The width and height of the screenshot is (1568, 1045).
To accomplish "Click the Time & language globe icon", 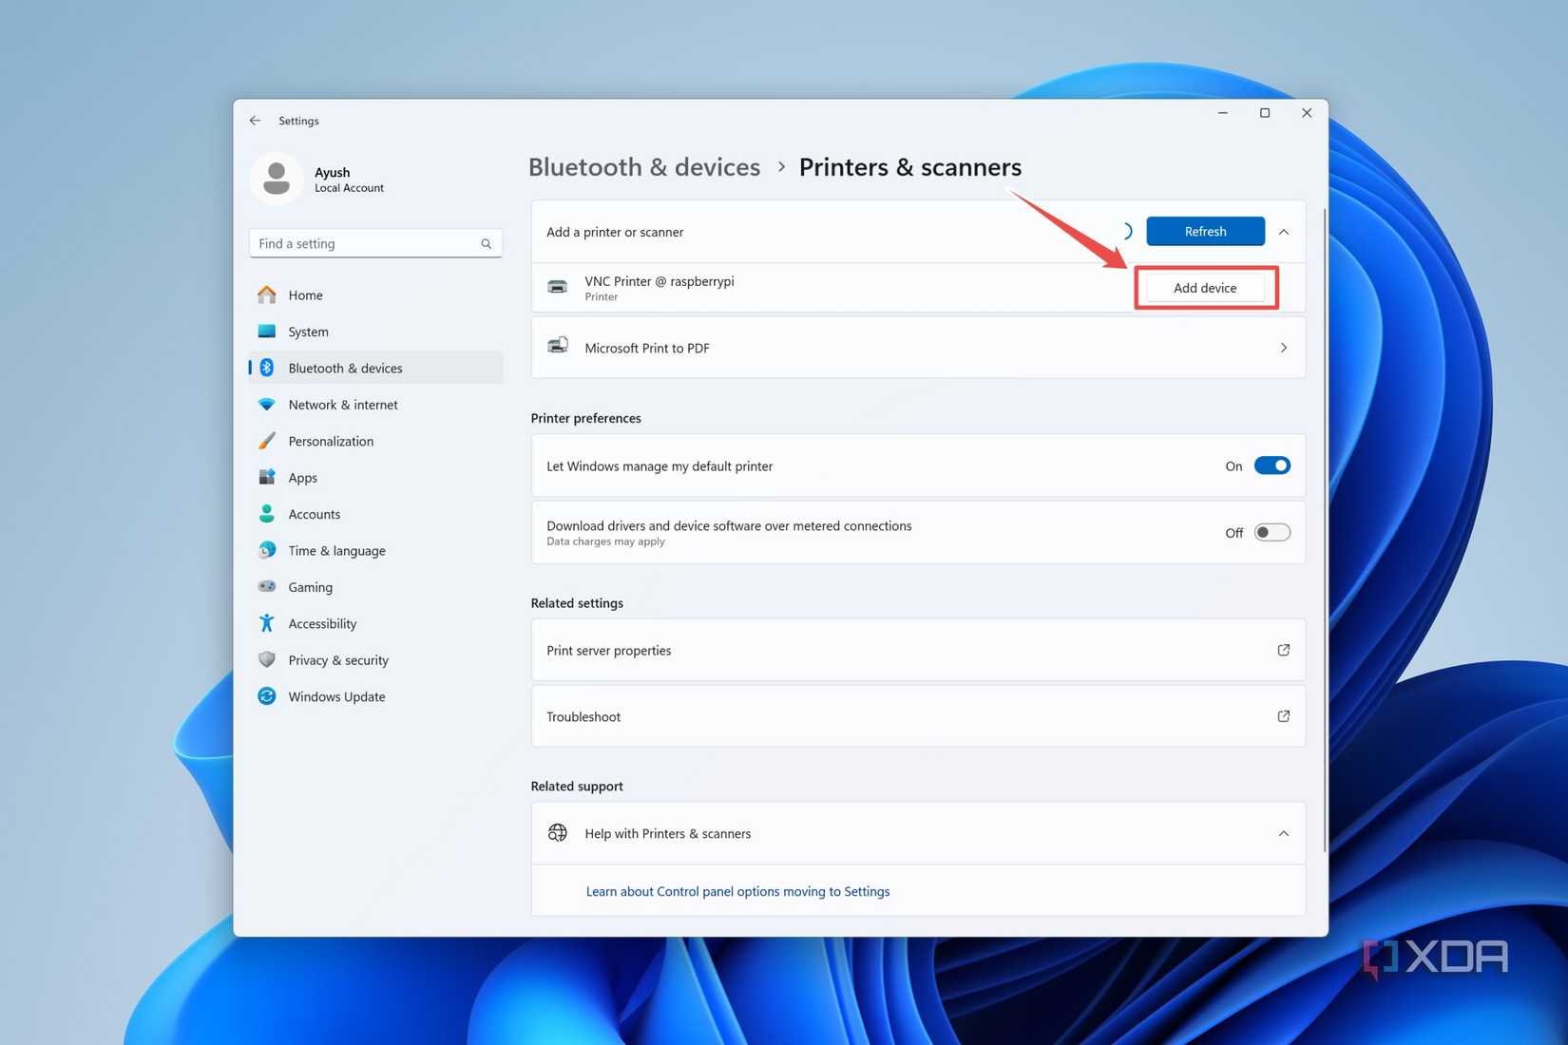I will pos(267,550).
